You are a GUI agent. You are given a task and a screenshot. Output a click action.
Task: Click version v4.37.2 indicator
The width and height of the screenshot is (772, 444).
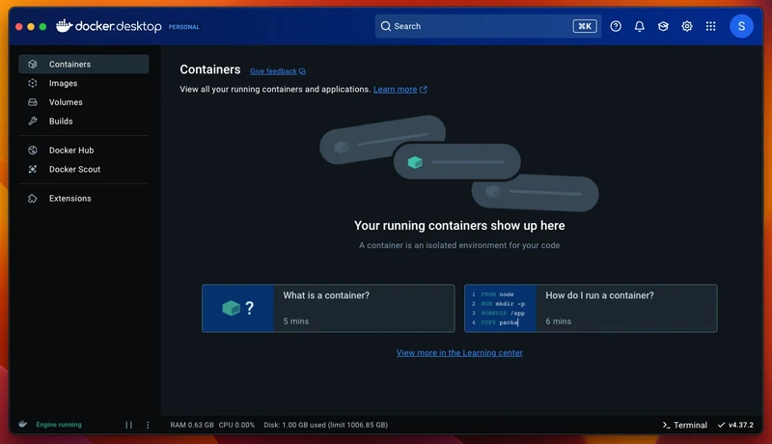point(735,425)
